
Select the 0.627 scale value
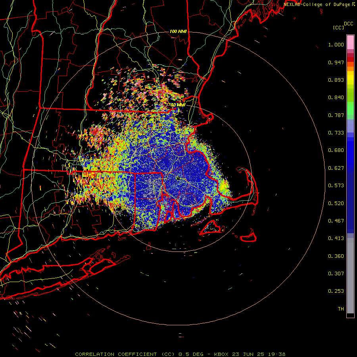[x=336, y=168]
